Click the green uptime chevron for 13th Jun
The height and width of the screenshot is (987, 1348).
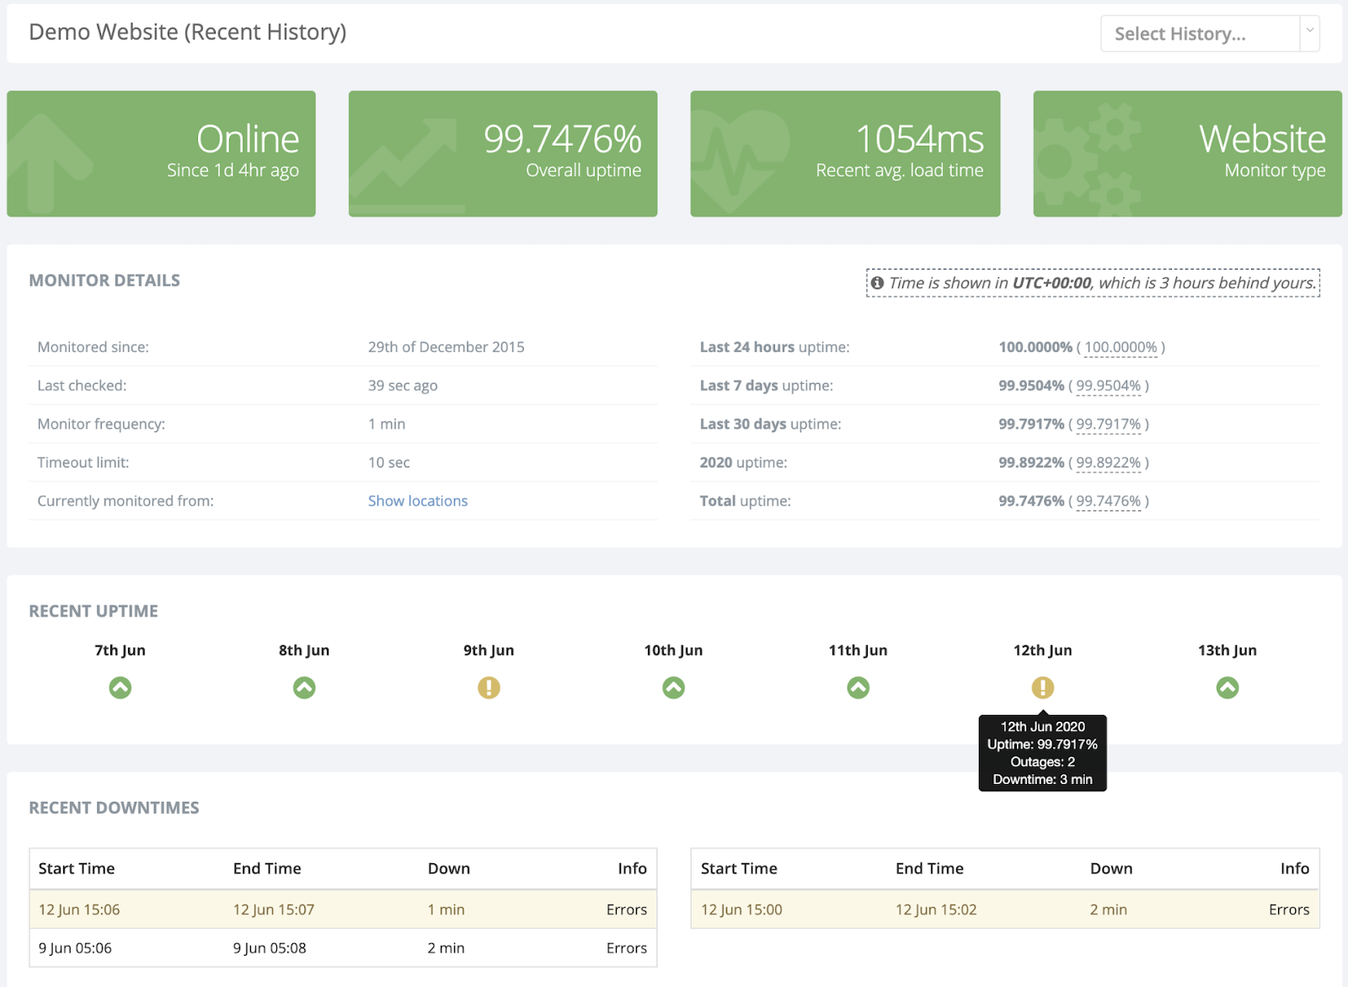coord(1227,687)
